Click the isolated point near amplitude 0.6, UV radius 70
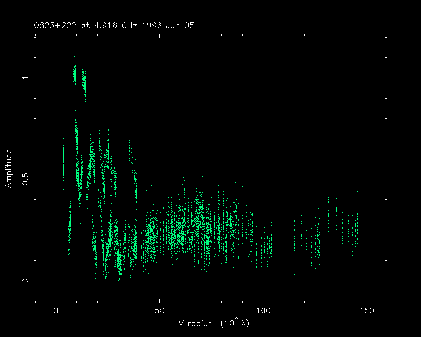The height and width of the screenshot is (337, 421). pyautogui.click(x=200, y=158)
